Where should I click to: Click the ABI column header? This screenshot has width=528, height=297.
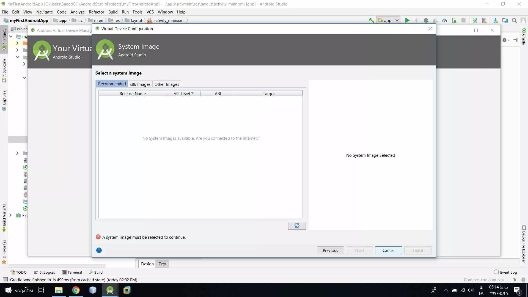(218, 94)
